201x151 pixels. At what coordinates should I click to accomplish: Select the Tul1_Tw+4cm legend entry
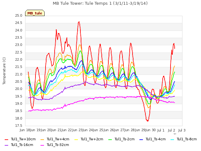55,139
